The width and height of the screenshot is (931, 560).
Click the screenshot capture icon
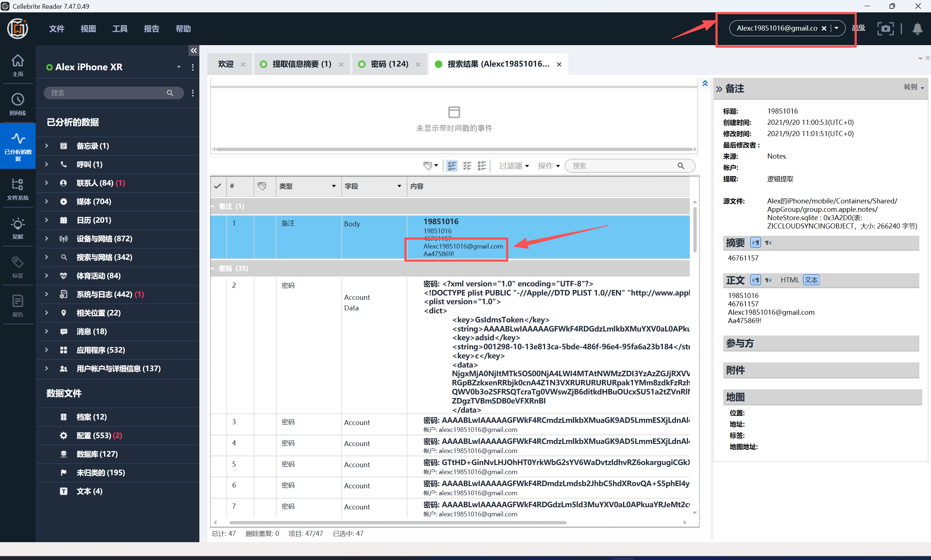tap(885, 29)
